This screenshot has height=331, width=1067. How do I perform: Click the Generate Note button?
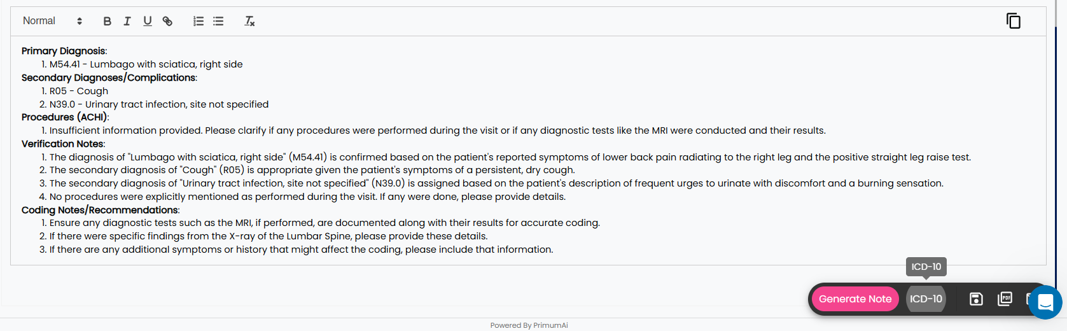(854, 299)
